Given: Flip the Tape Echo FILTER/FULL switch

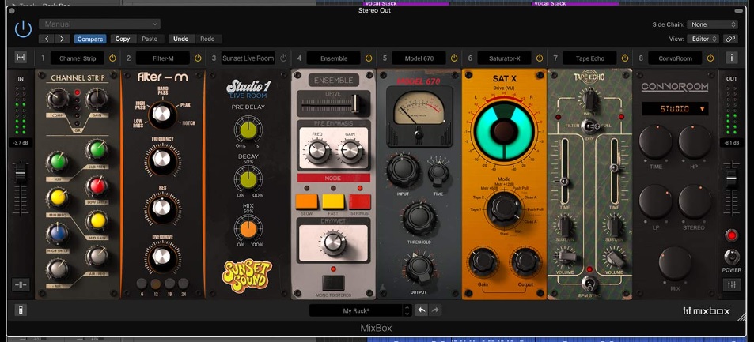Looking at the screenshot, I should pyautogui.click(x=589, y=126).
